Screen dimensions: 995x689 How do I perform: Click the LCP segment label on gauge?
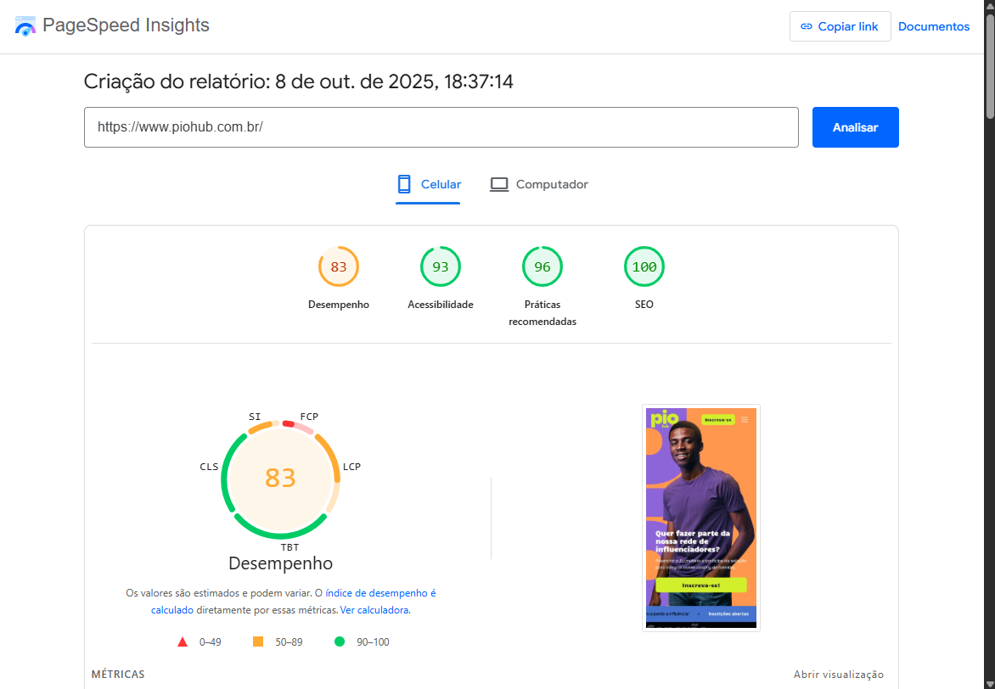[351, 467]
